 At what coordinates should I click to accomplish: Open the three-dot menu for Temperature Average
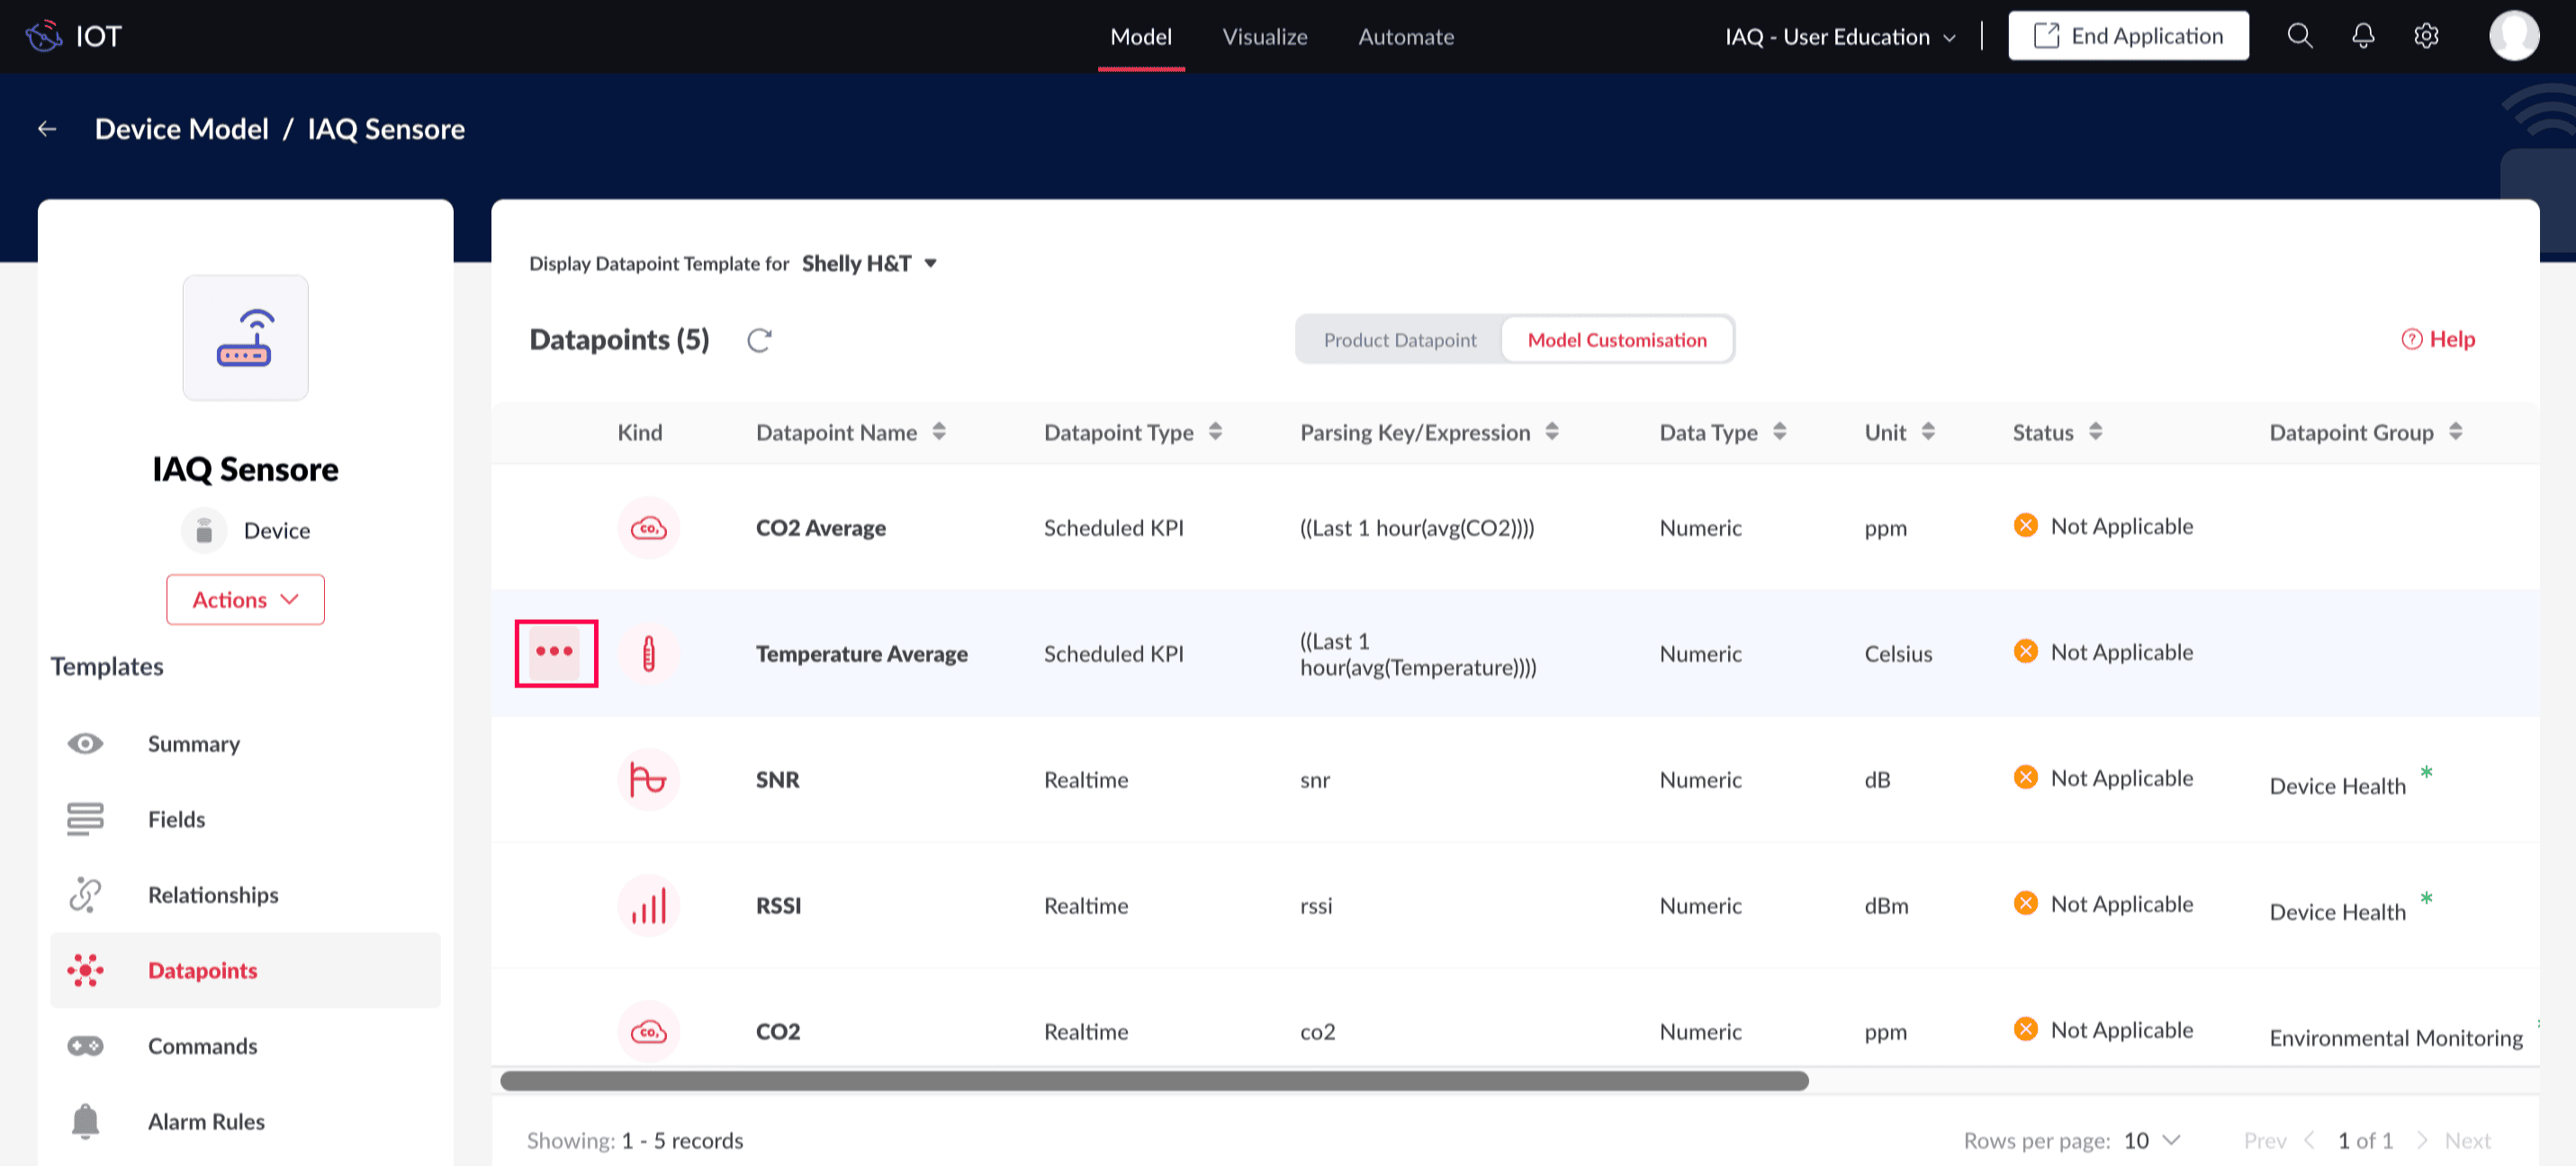(555, 652)
